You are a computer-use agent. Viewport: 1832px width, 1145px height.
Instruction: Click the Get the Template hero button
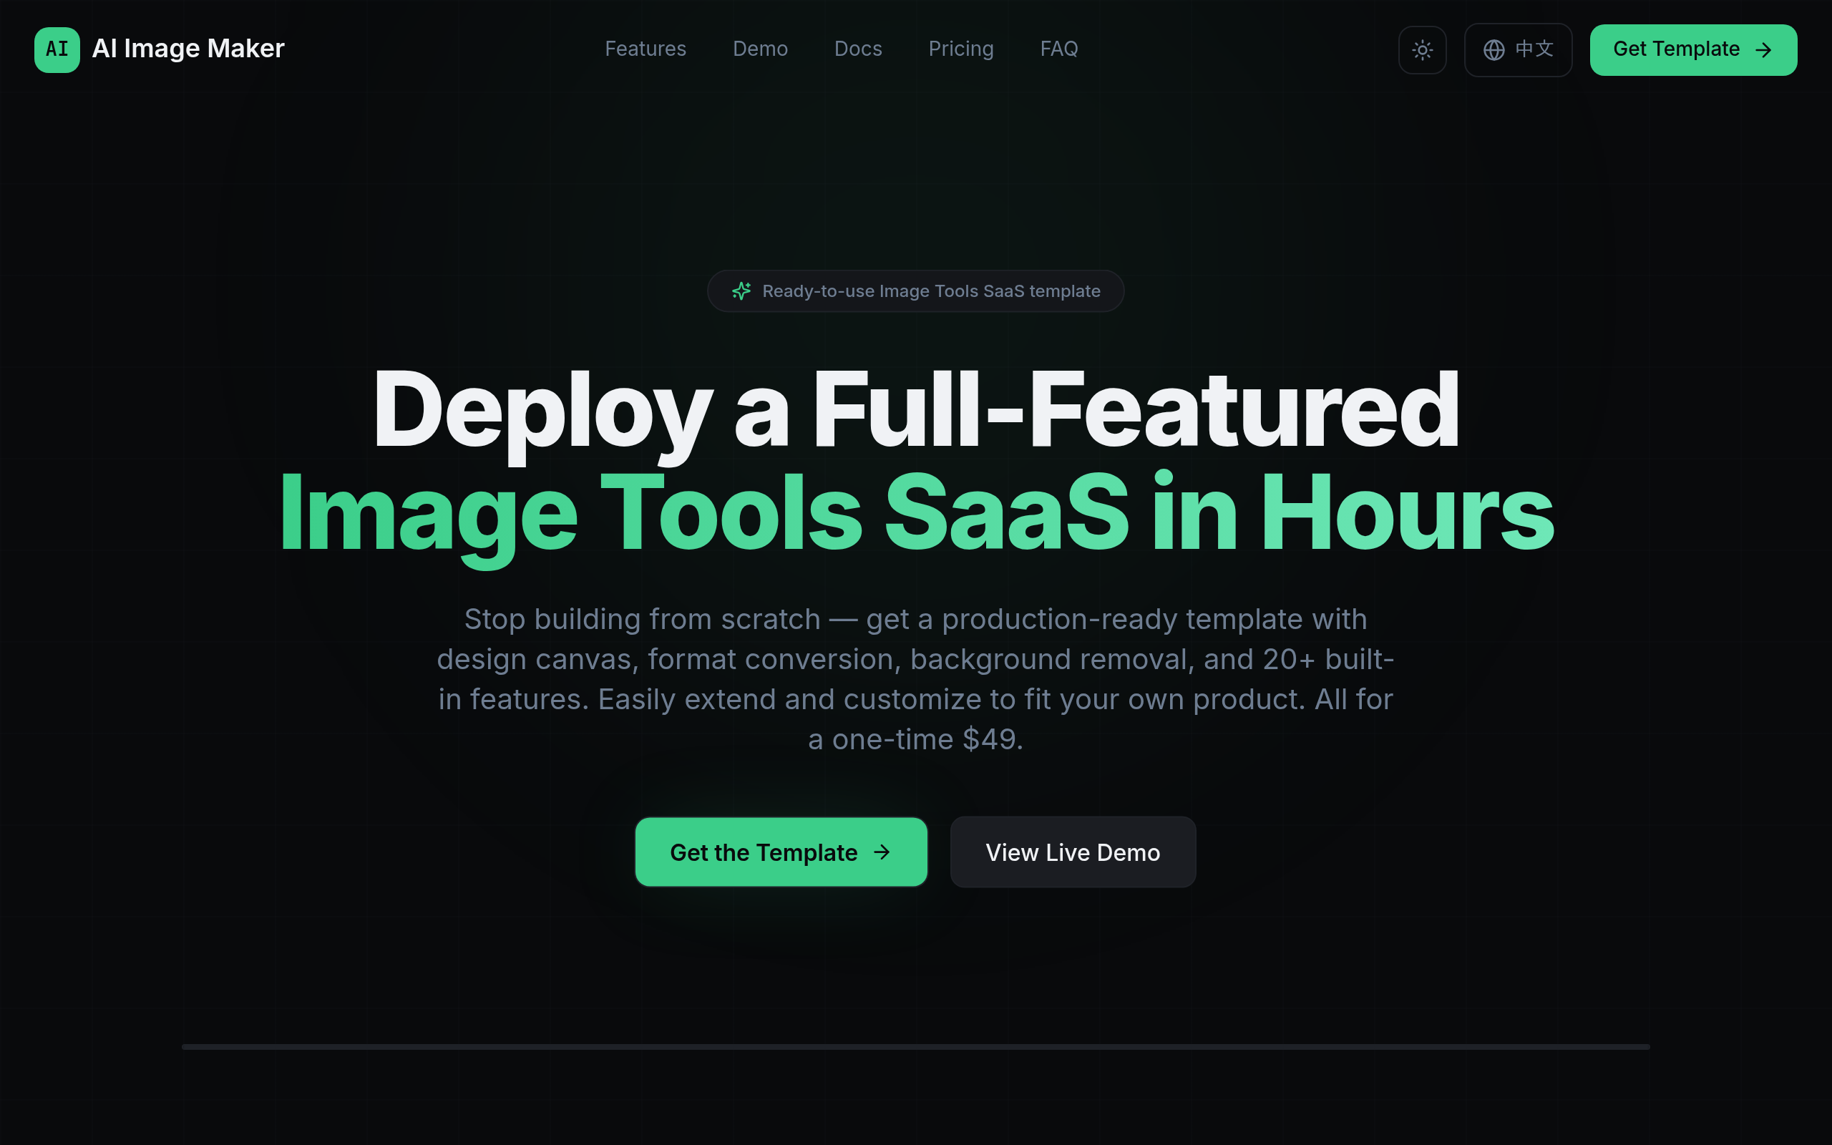[x=781, y=852]
